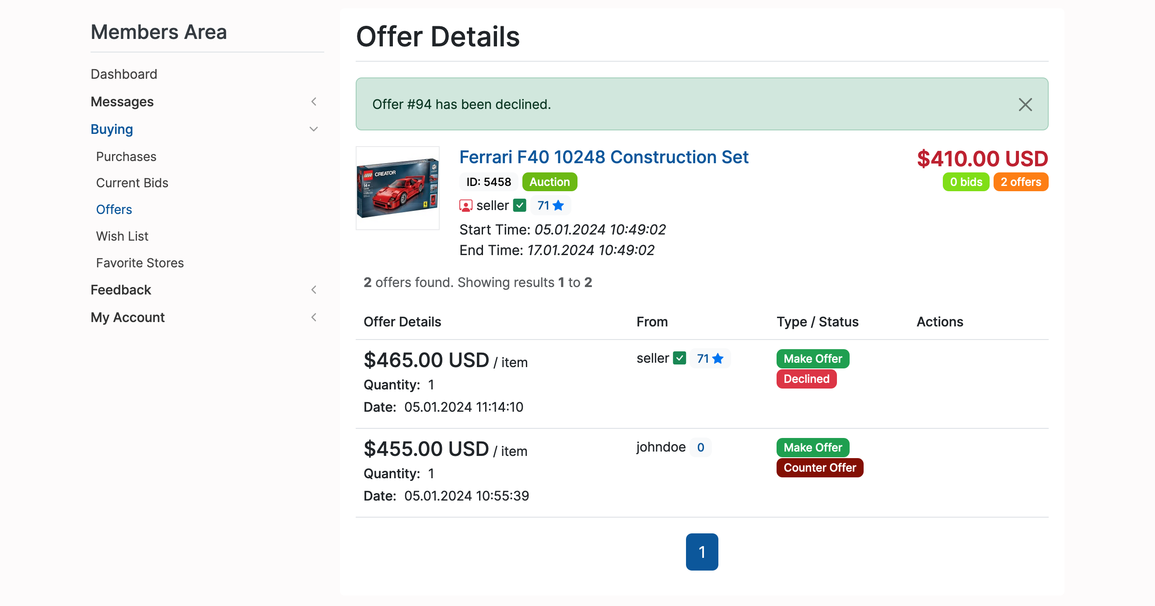Expand the My Account chevron
The width and height of the screenshot is (1155, 606).
[x=314, y=317]
